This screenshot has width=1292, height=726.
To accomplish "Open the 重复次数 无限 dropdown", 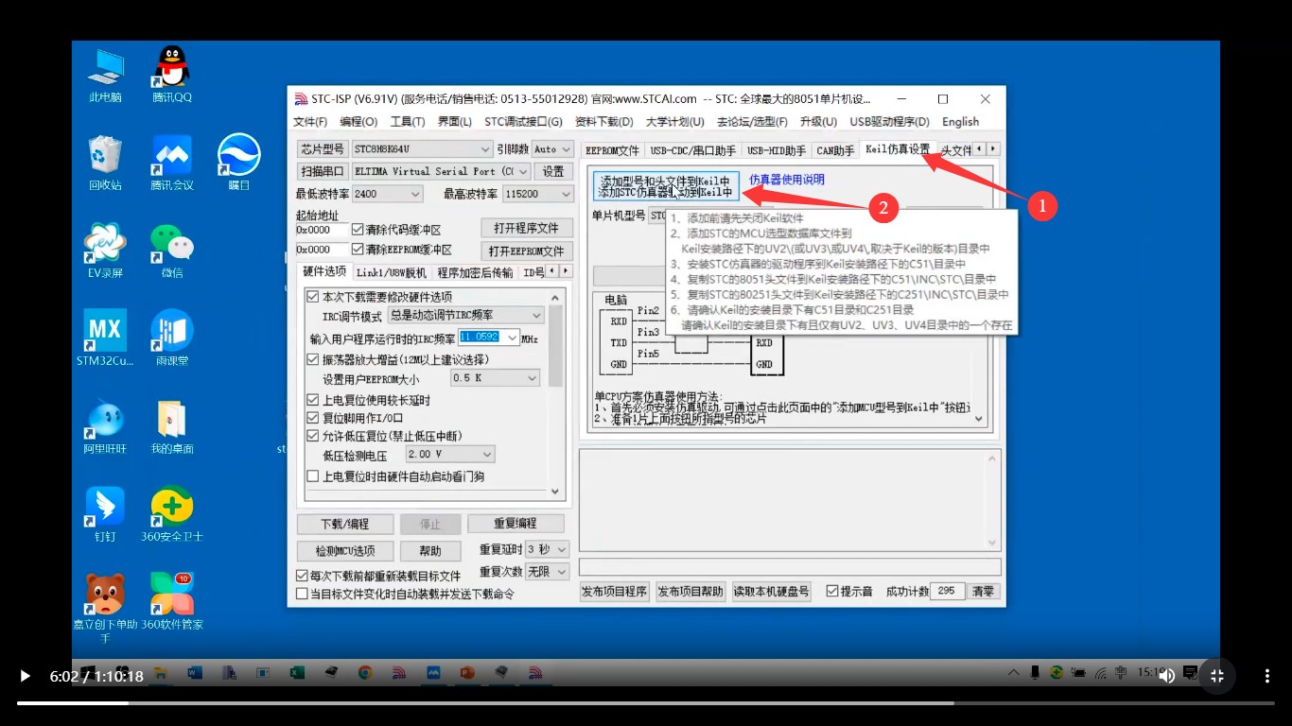I will coord(548,572).
